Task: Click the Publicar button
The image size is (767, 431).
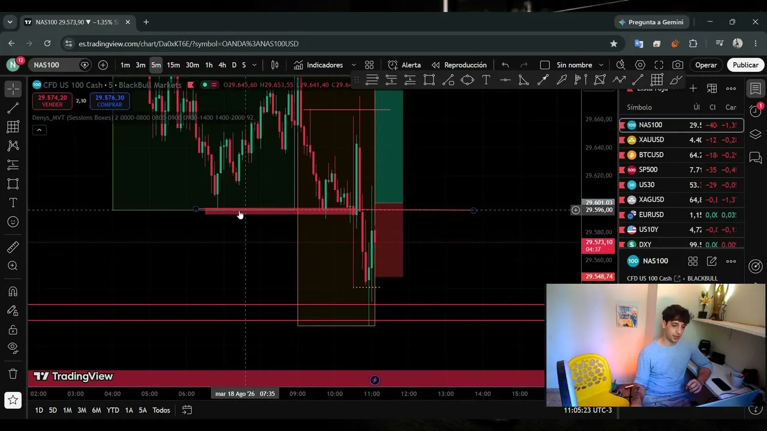Action: click(x=745, y=65)
